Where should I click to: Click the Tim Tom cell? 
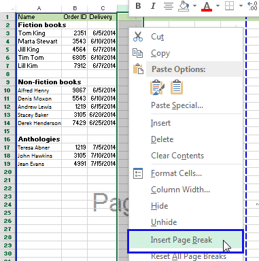point(39,58)
